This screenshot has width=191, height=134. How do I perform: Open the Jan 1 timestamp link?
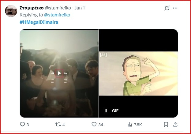[80, 8]
